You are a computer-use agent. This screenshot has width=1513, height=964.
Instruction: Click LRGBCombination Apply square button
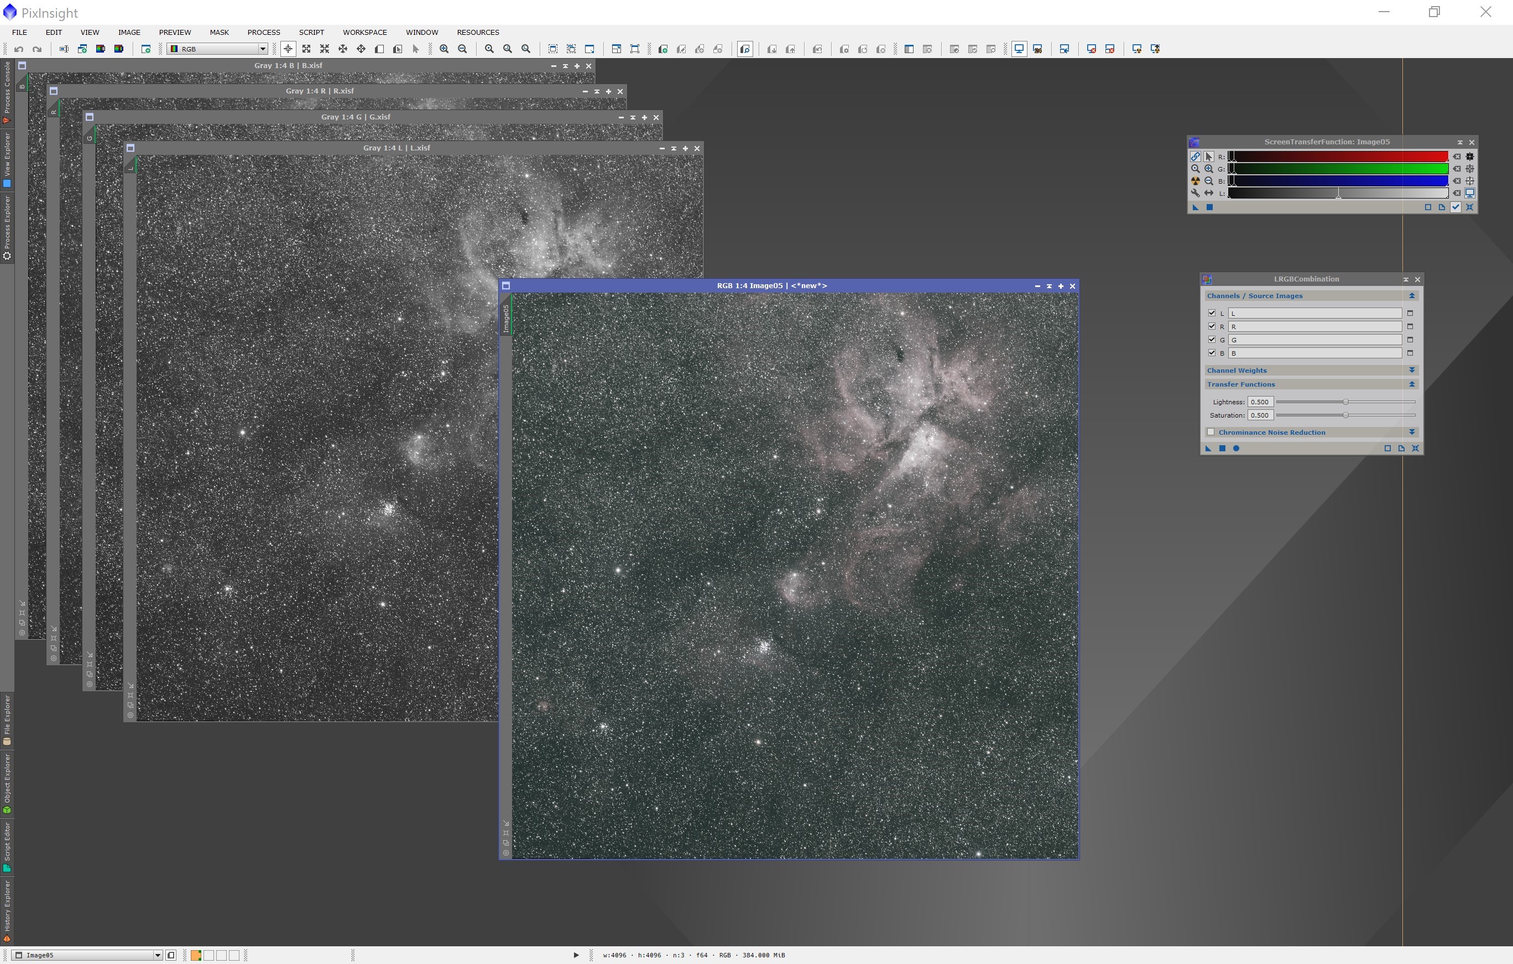1222,448
